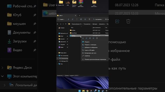Image resolution: width=165 pixels, height=92 pixels.
Task: Select the pack optimization folder on the desktop
Action: 94,4
